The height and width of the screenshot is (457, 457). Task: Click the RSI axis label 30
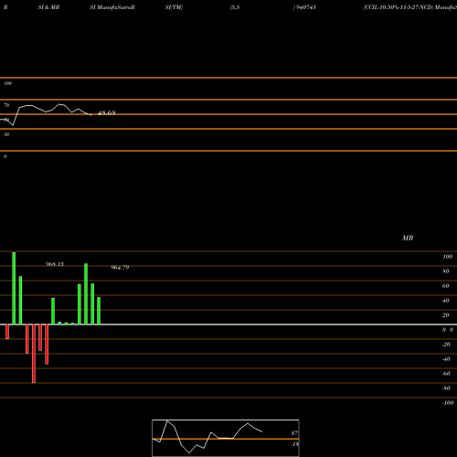(x=6, y=134)
